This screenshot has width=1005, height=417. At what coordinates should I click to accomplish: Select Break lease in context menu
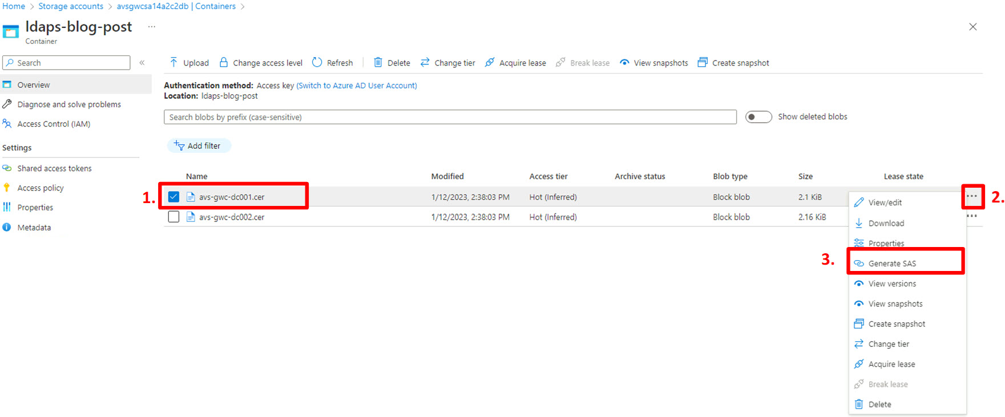(x=907, y=384)
